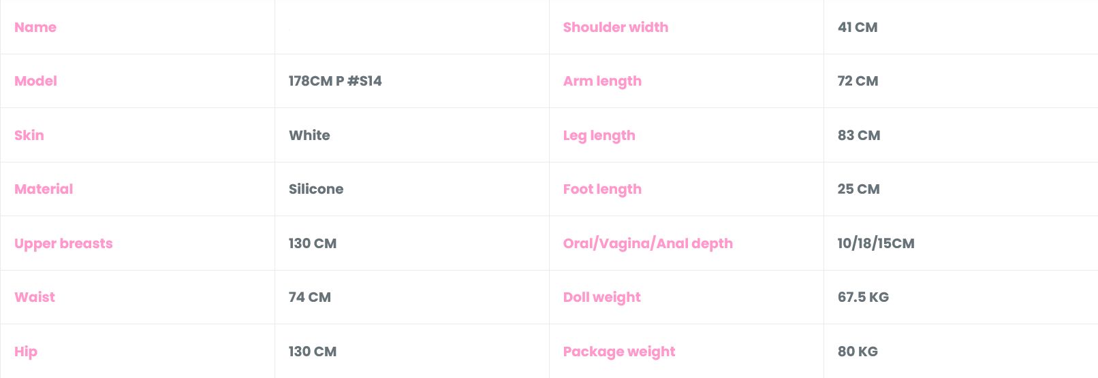Select the Leg length label
Viewport: 1098px width, 378px height.
(x=599, y=135)
